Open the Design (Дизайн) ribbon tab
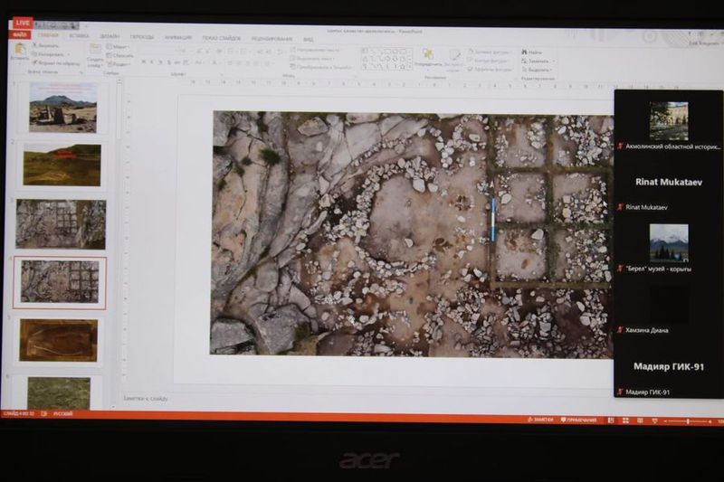 (110, 38)
